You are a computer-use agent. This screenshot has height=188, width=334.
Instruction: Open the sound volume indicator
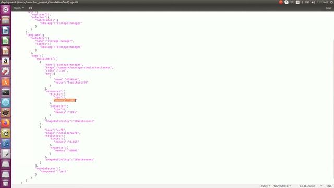[313, 2]
